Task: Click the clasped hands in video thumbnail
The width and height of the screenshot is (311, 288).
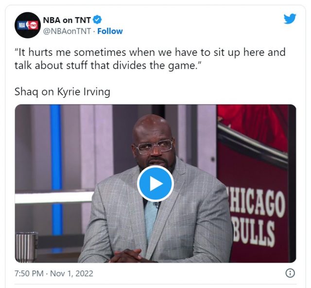Action: click(127, 256)
